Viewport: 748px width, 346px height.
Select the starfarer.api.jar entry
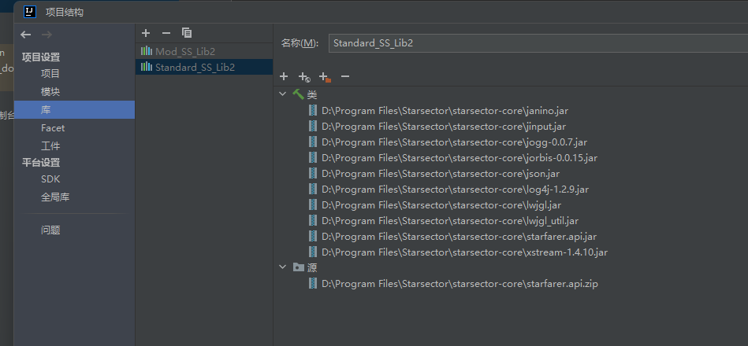(x=458, y=237)
